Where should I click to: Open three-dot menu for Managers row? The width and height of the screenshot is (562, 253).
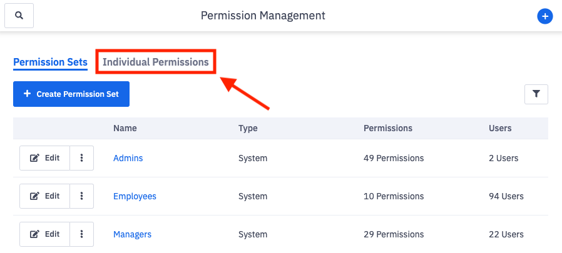82,234
